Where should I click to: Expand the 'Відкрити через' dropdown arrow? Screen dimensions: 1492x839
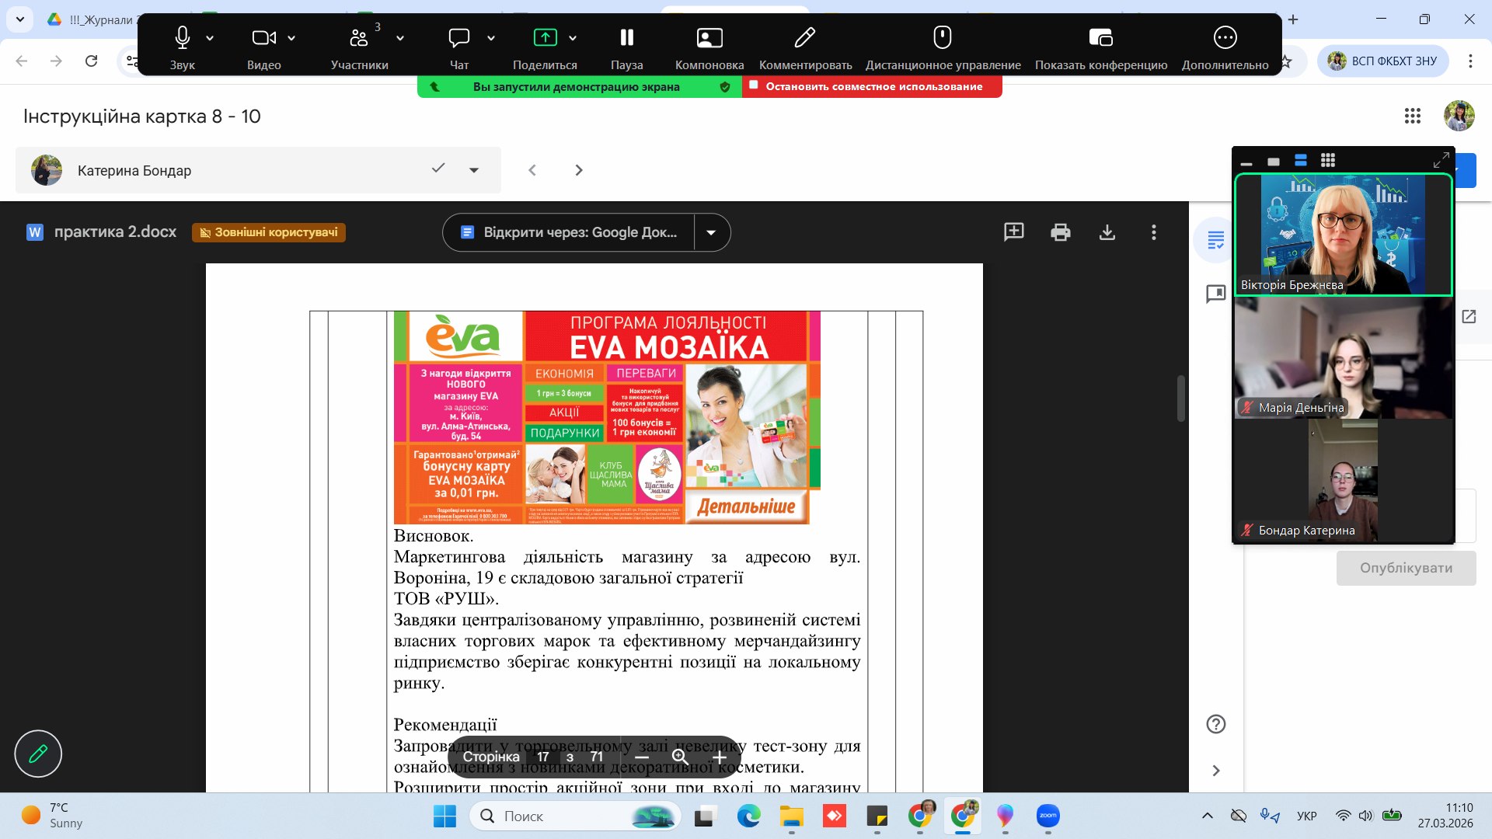pyautogui.click(x=711, y=232)
